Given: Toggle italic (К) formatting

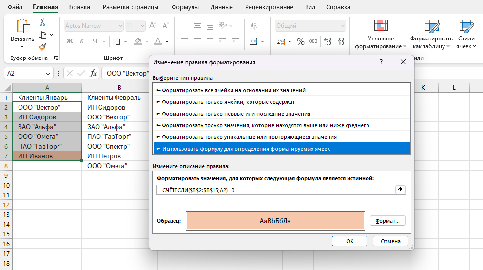Looking at the screenshot, I should (82, 41).
